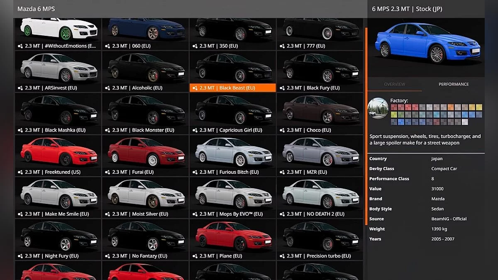This screenshot has width=498, height=280.
Task: Select the blue 060 (EU) car thumbnail
Action: click(145, 29)
